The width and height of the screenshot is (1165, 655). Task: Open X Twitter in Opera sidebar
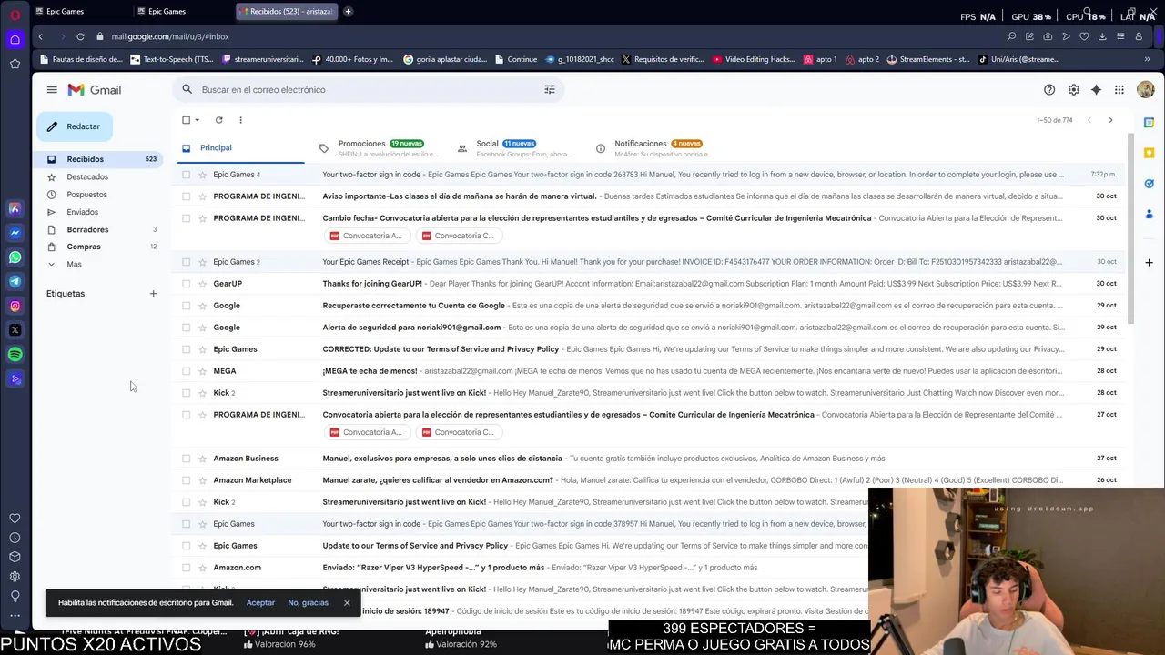[15, 330]
